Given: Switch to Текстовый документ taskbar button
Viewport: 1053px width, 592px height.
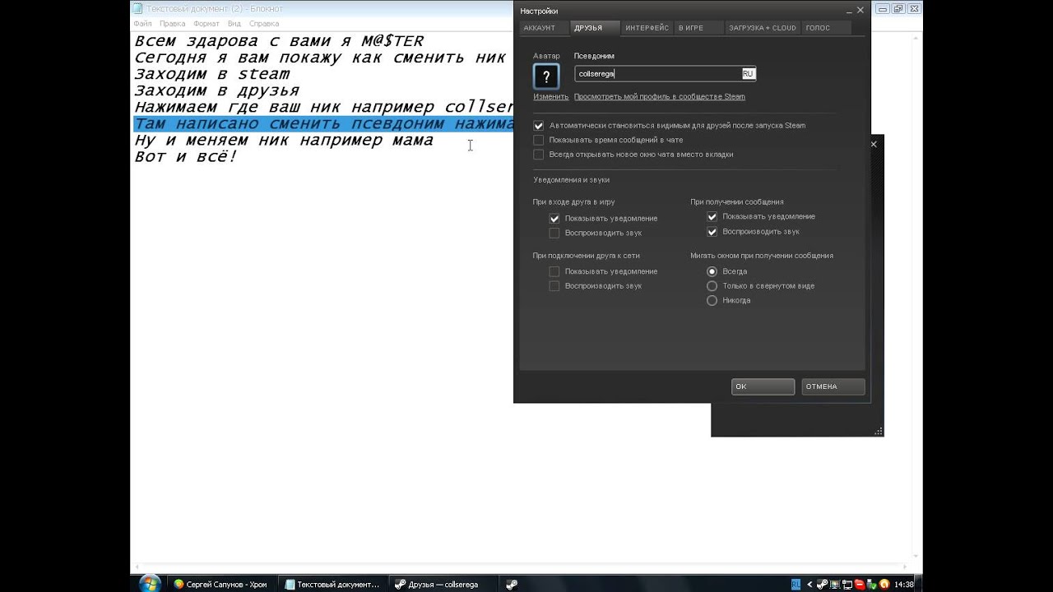Looking at the screenshot, I should tap(332, 584).
